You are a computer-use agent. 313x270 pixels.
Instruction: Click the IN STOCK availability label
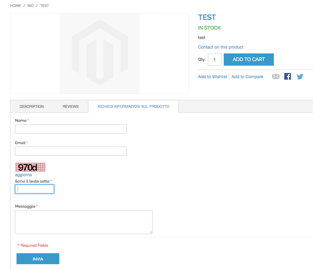pos(209,28)
